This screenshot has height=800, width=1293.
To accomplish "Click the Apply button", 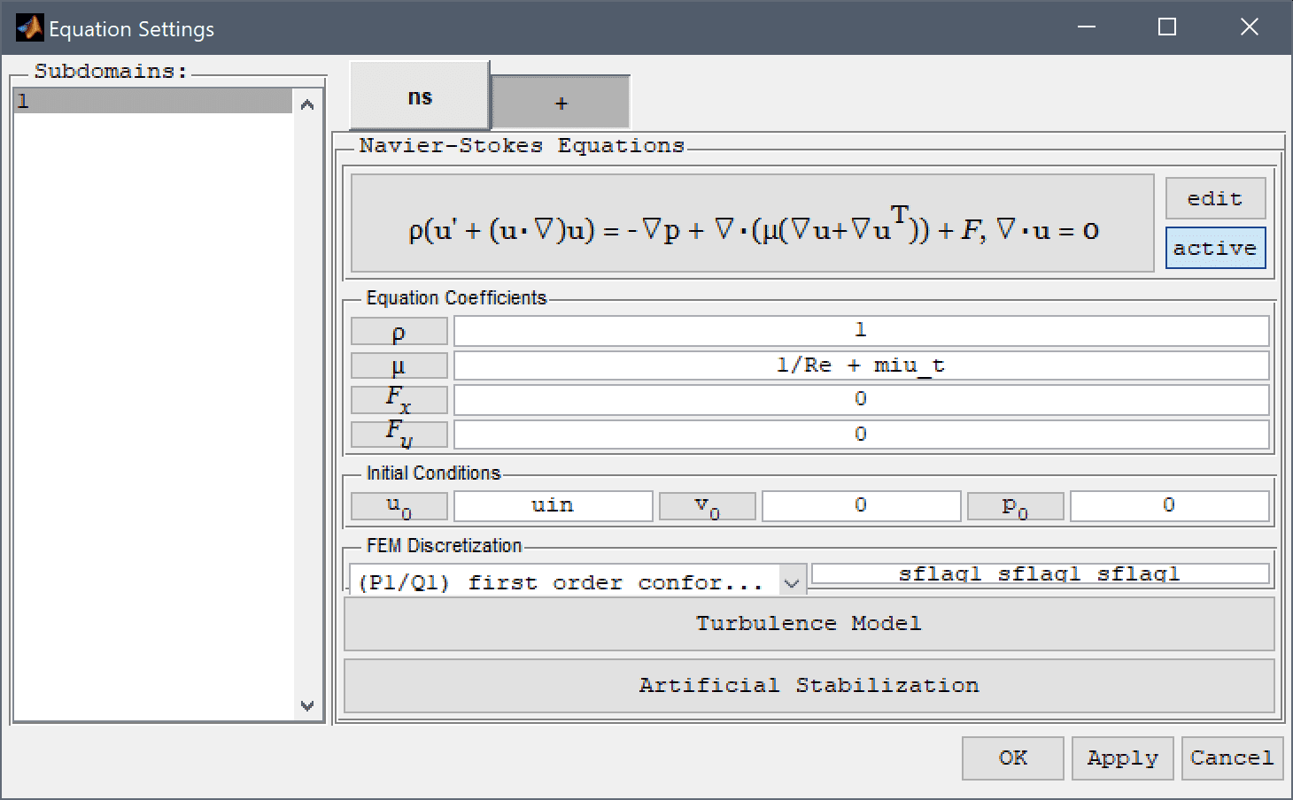I will (1122, 758).
